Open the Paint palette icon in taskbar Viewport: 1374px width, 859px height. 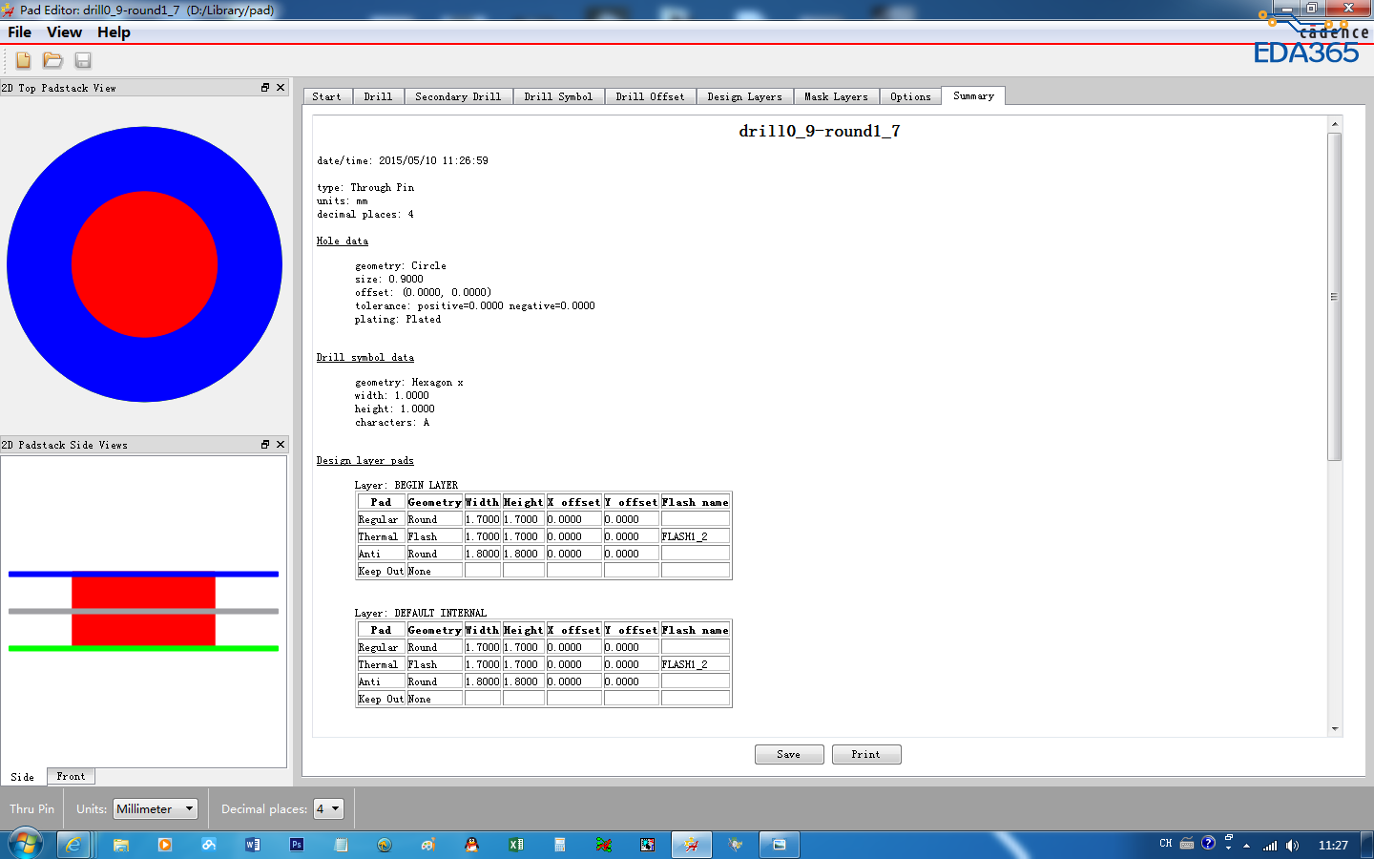[428, 845]
